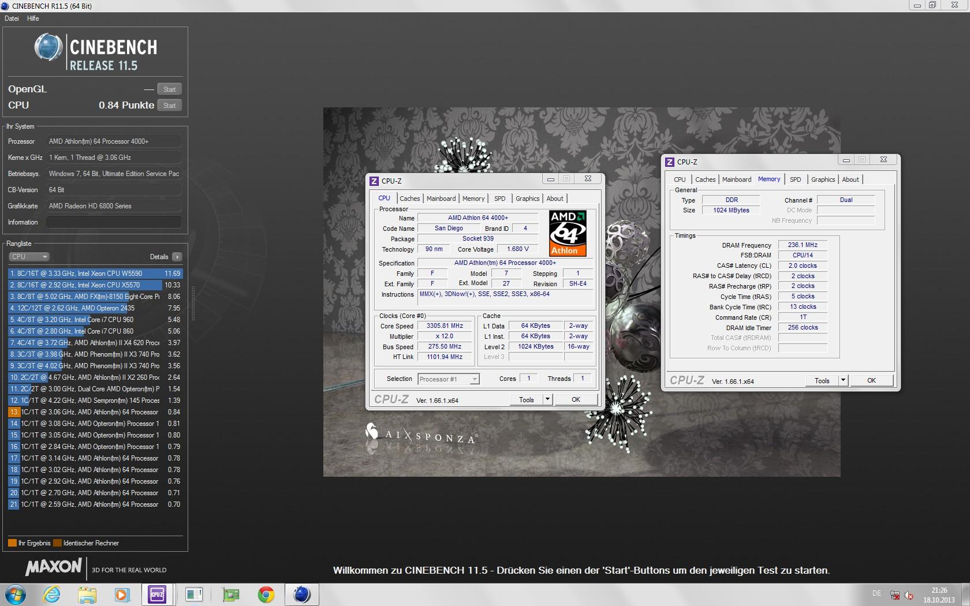Expand ranking Details arrow

(x=177, y=257)
